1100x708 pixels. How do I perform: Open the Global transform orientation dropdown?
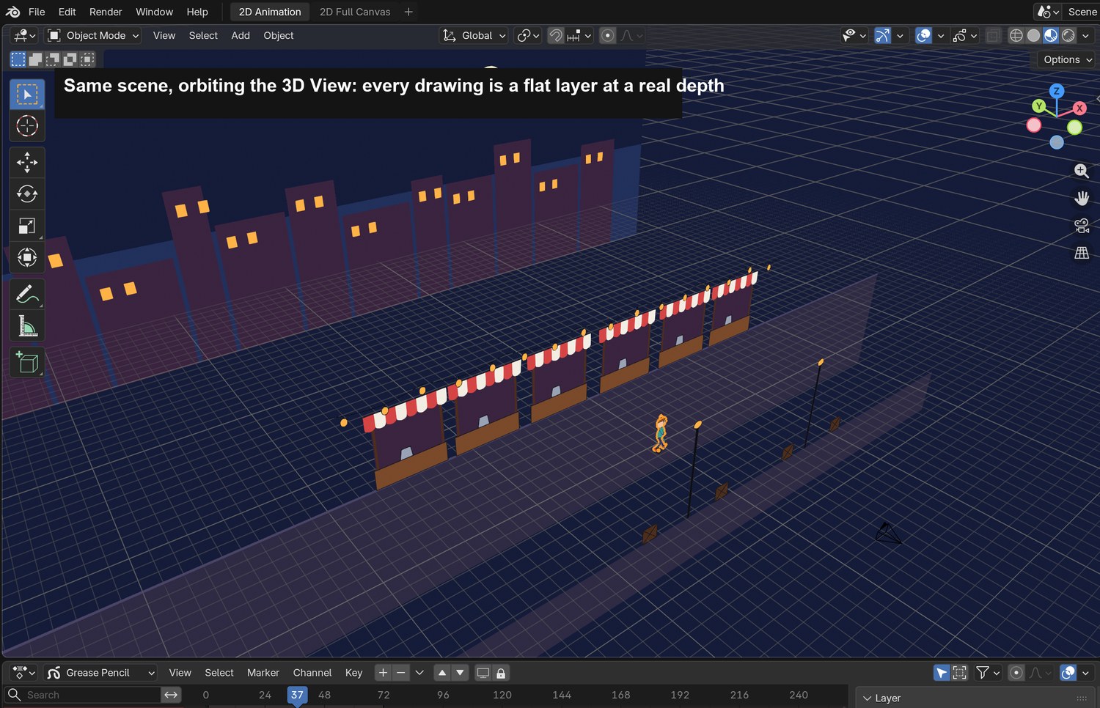point(474,35)
